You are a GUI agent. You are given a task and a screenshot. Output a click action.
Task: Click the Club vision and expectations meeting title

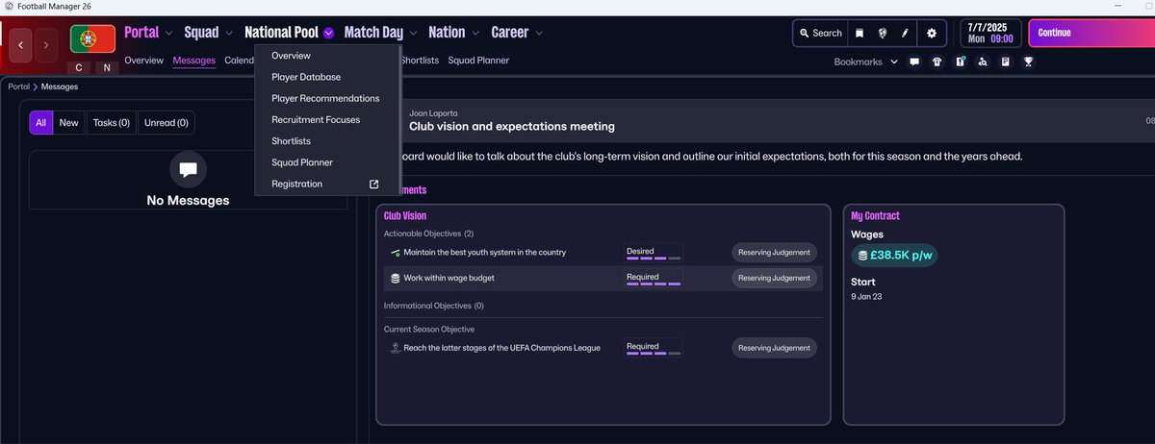[511, 127]
